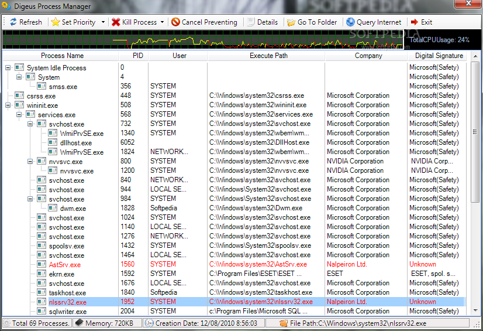Click the CPU usage history graph

[203, 39]
